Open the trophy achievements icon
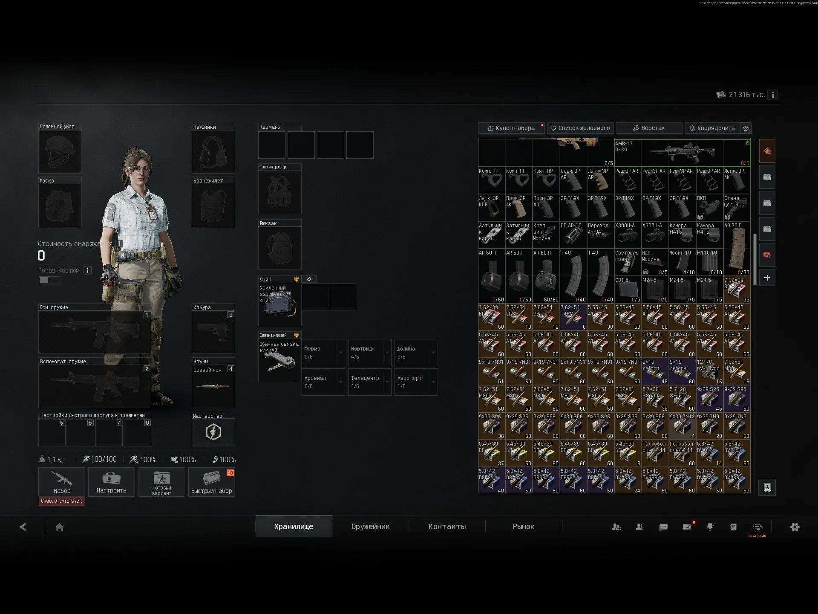 (710, 527)
